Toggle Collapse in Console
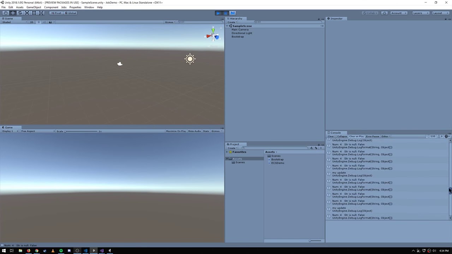The height and width of the screenshot is (254, 452). [341, 137]
